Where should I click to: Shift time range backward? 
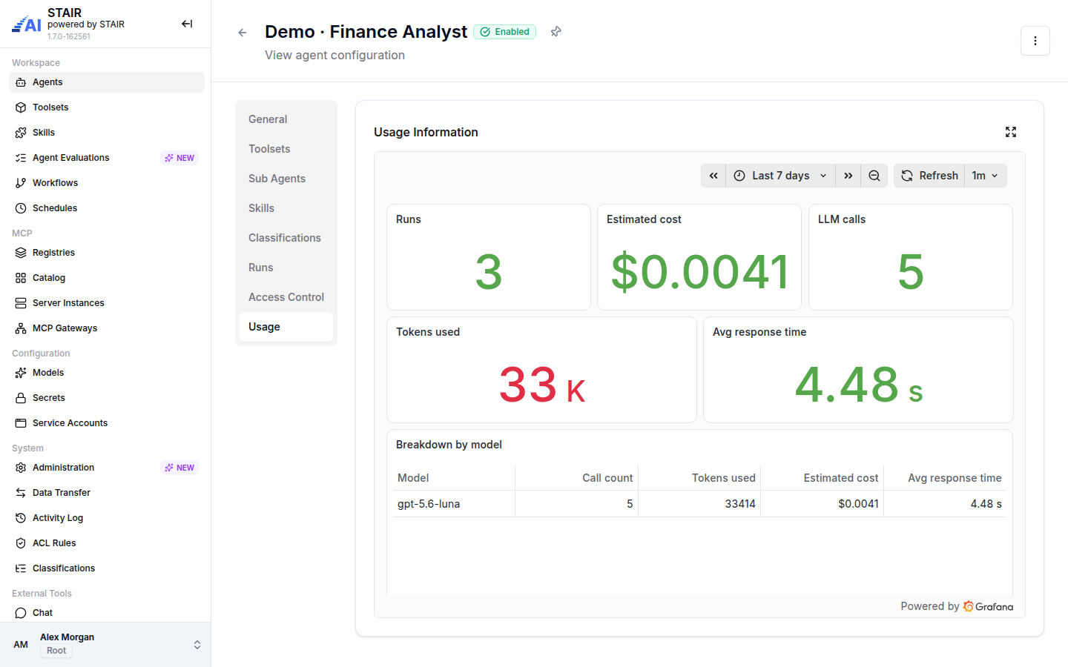713,176
